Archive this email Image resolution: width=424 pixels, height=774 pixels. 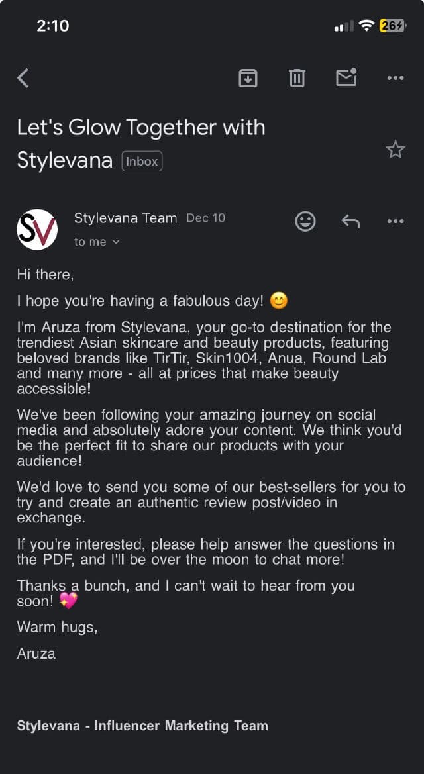(248, 78)
